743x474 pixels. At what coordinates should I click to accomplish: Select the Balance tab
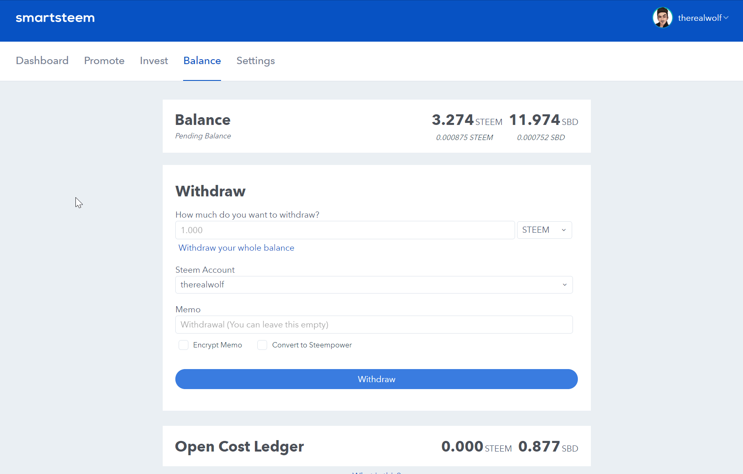point(202,60)
